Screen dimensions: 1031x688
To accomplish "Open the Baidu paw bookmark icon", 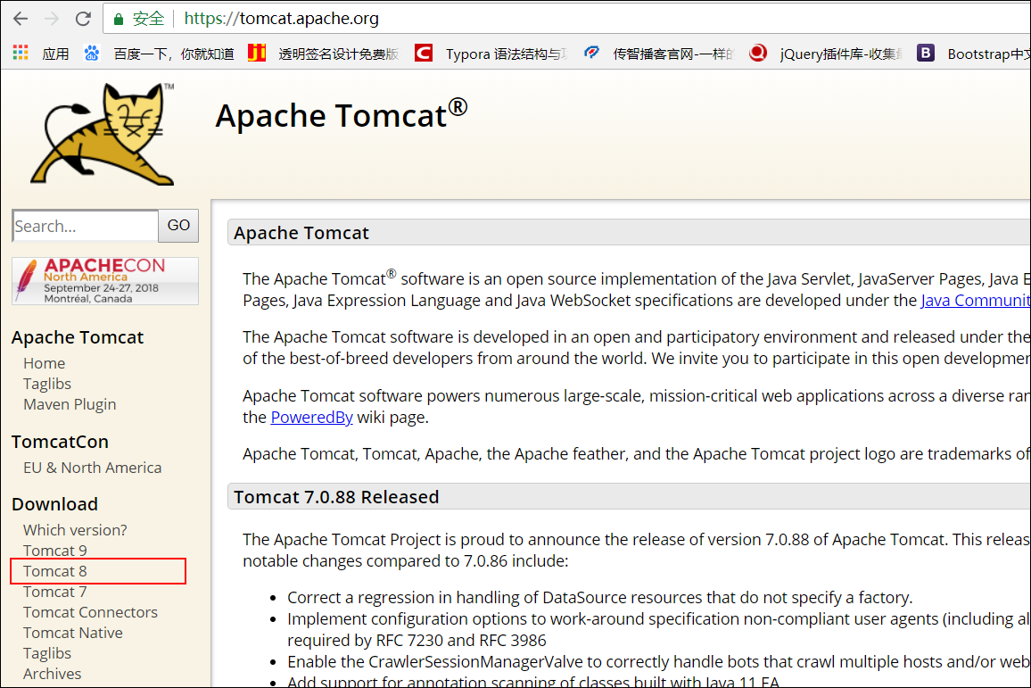I will [x=91, y=54].
